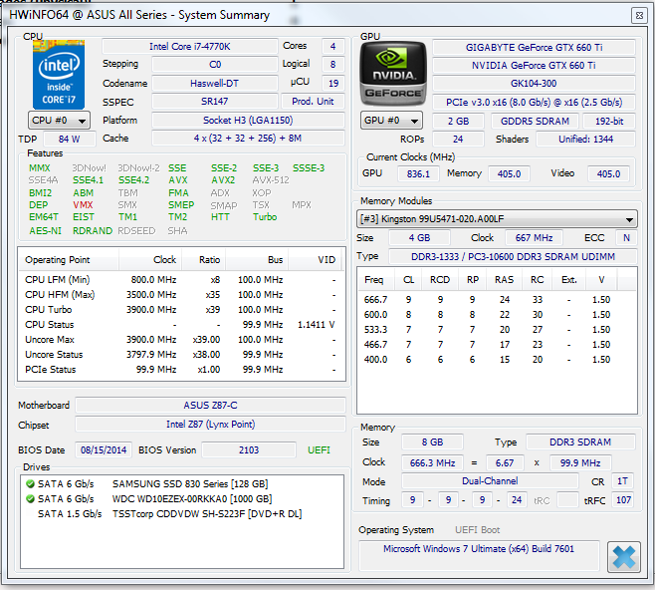Screen dimensions: 655x590
Task: Click the Bus column header
Action: pyautogui.click(x=257, y=260)
